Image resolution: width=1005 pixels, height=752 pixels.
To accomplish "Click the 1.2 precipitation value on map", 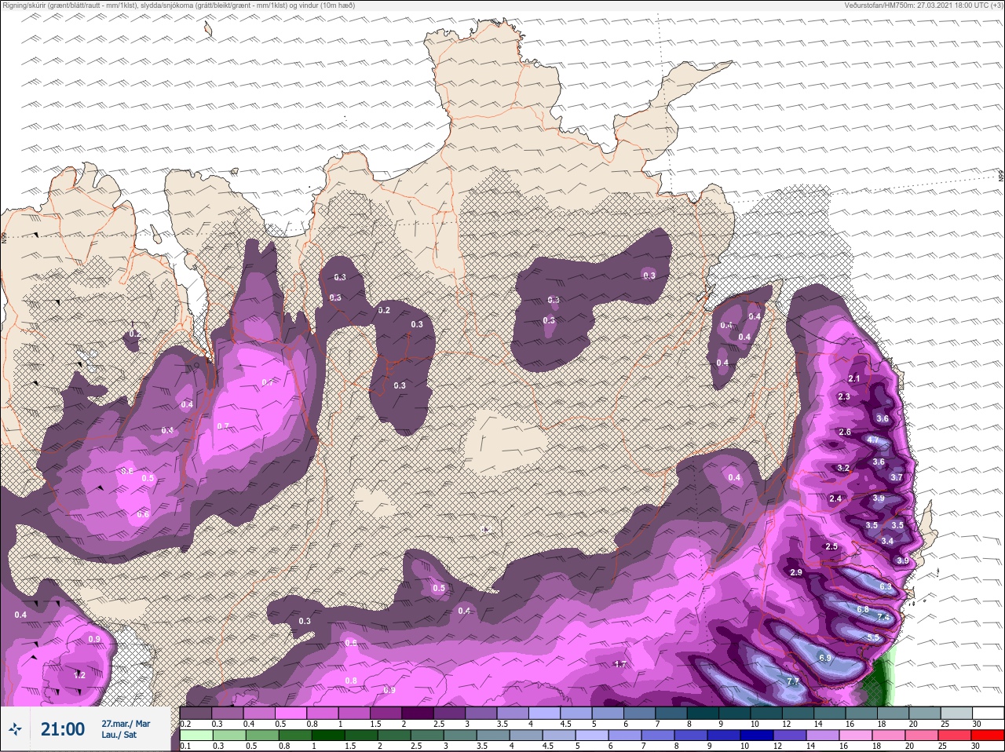I will [x=79, y=675].
